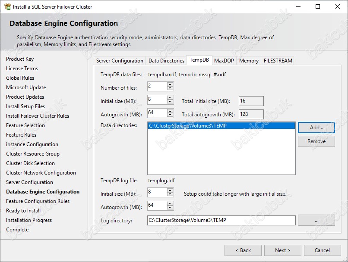Edit the data file Initial size field
Viewport: 348px width, 262px height.
157,100
